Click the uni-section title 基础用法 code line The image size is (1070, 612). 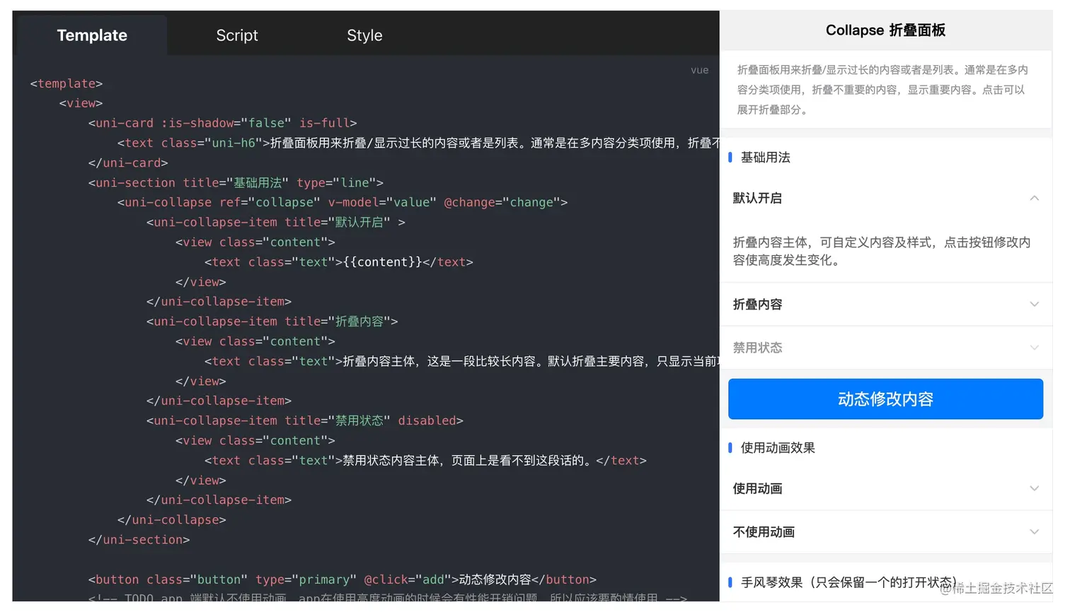pyautogui.click(x=236, y=182)
